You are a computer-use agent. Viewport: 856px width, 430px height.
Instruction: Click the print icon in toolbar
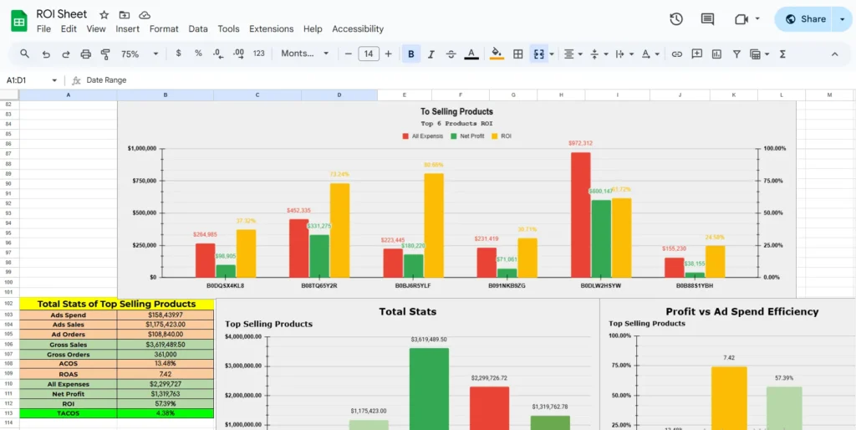[85, 54]
